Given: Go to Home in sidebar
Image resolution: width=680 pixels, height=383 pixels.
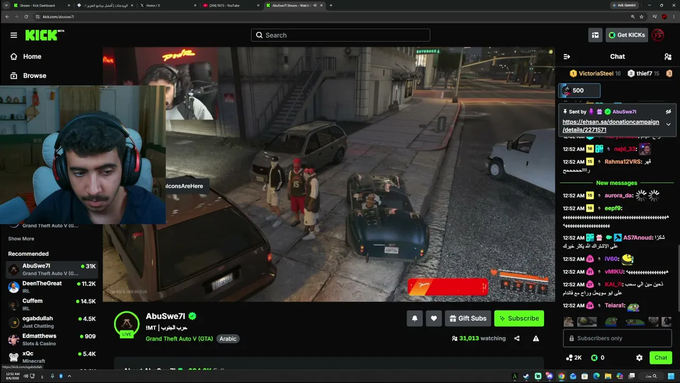Looking at the screenshot, I should [x=25, y=56].
